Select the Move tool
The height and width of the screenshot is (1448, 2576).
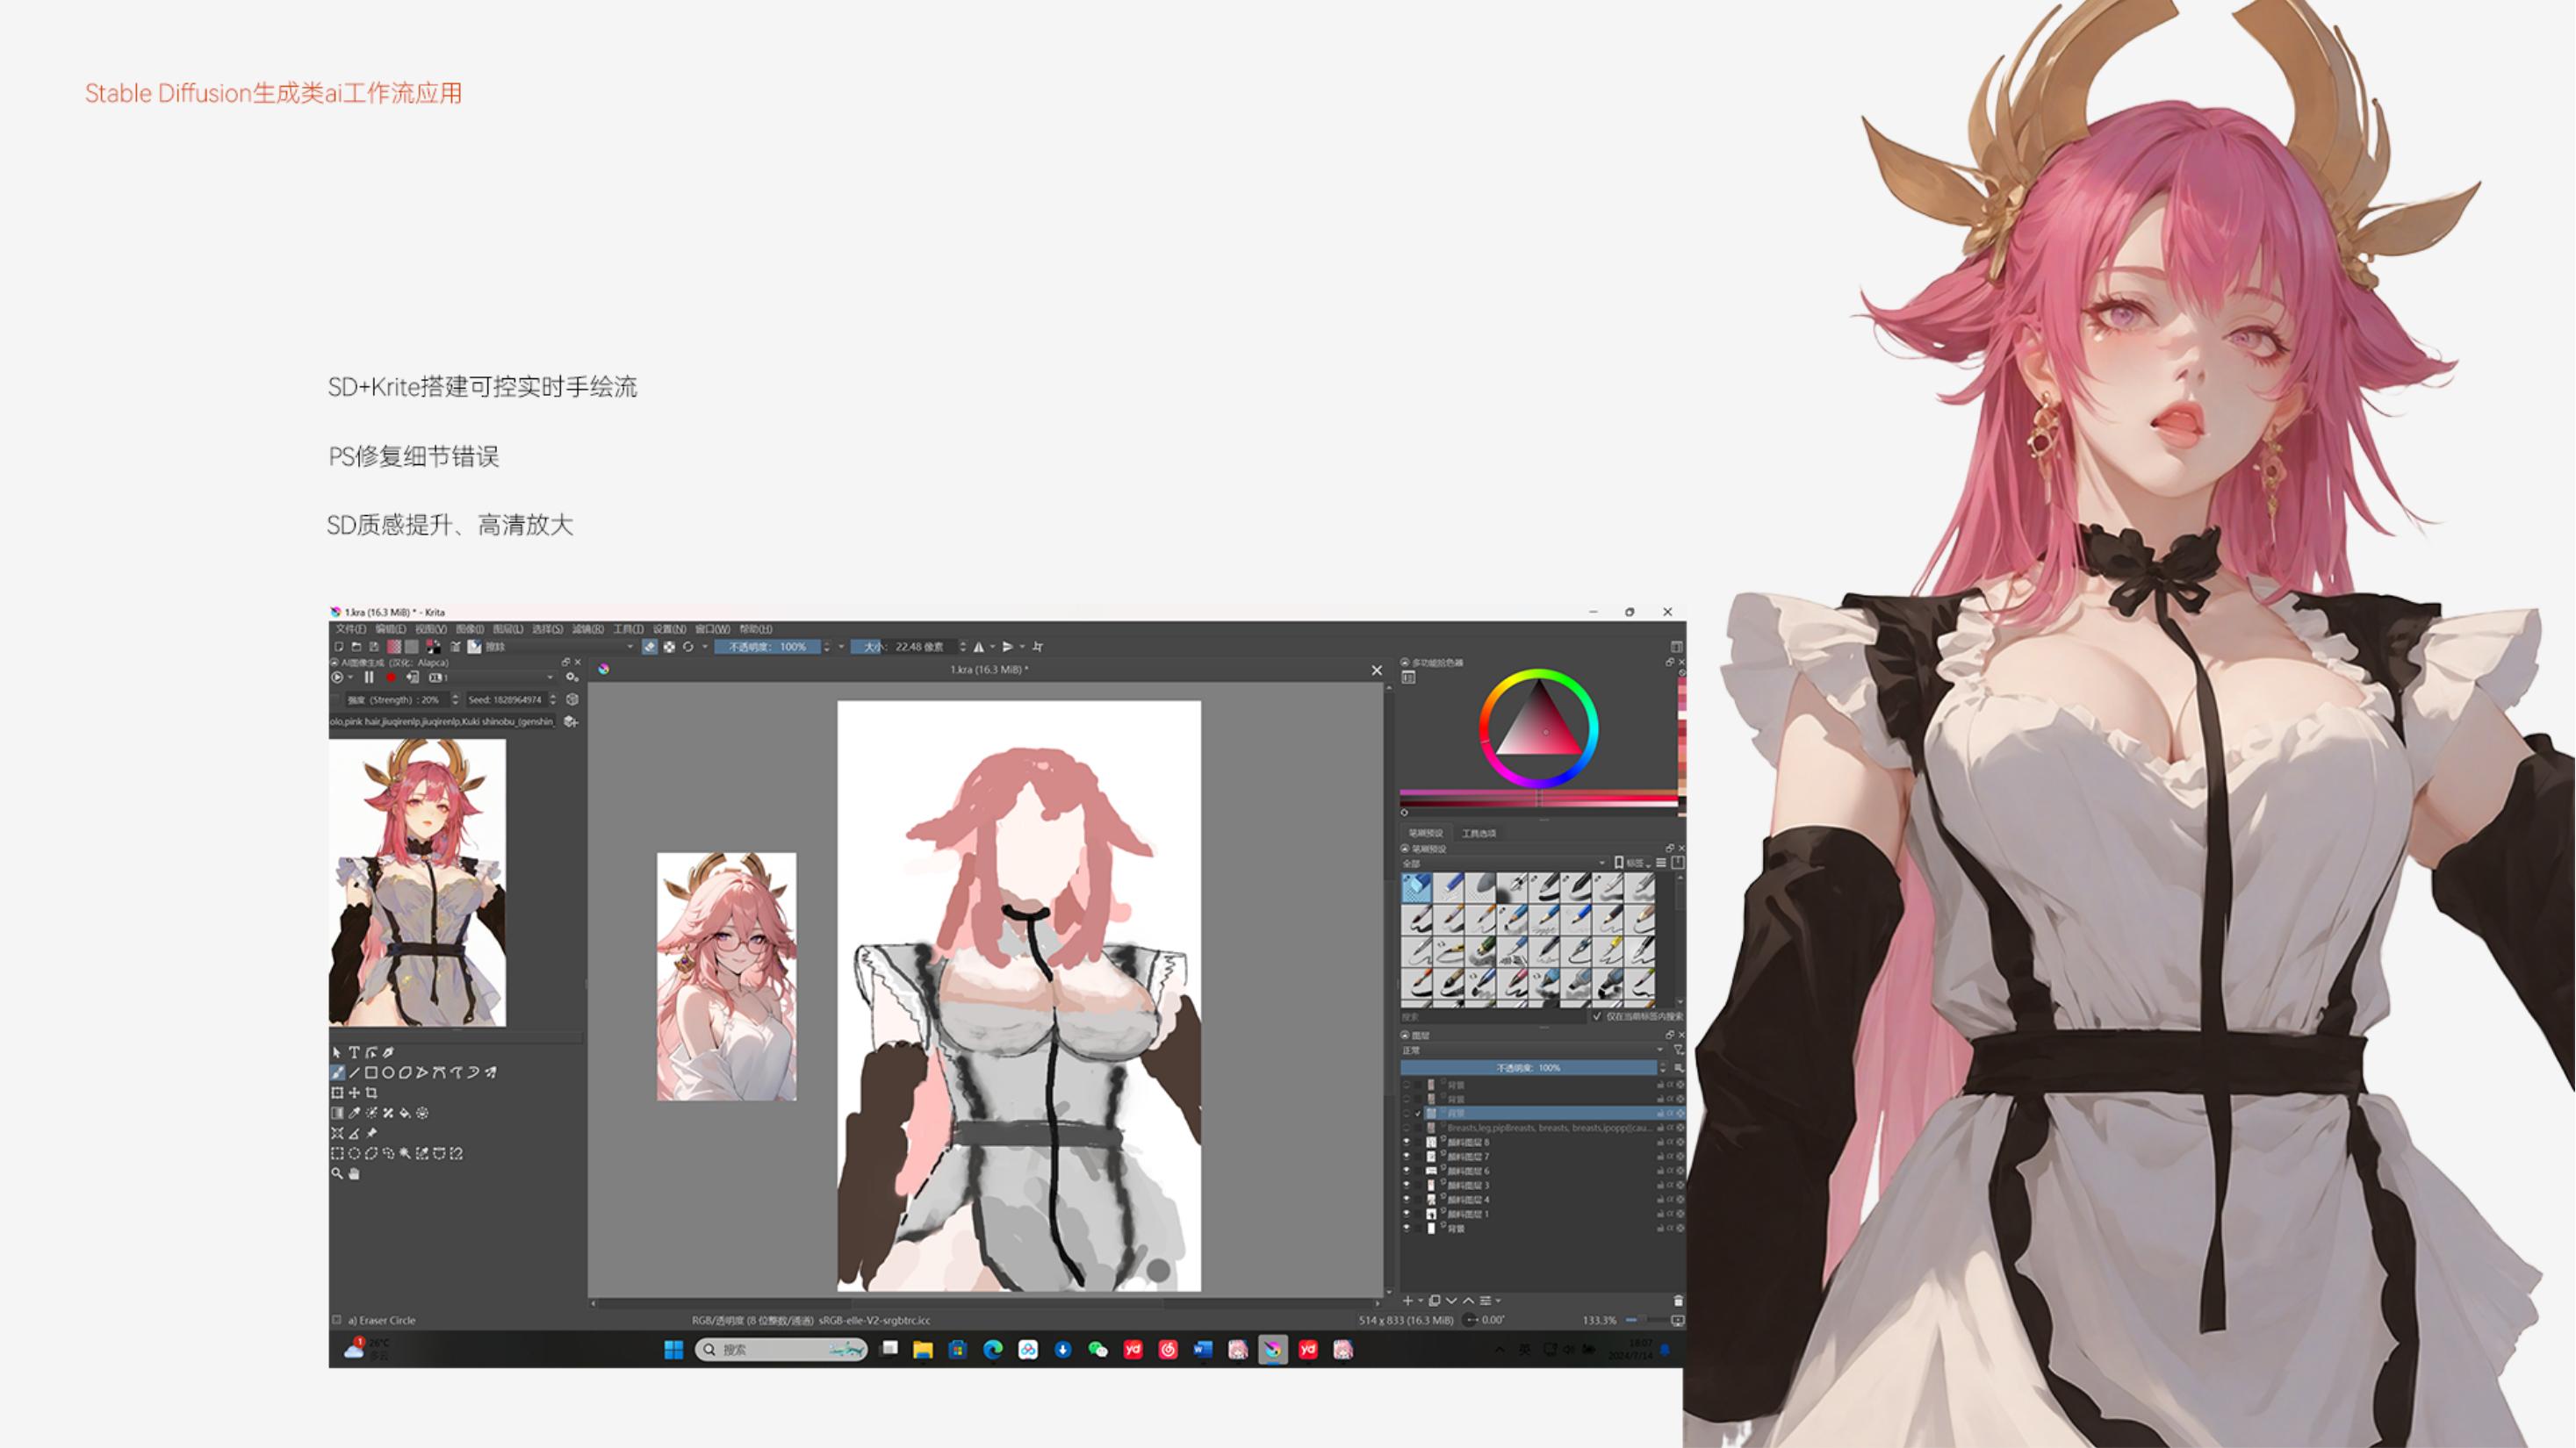click(354, 1093)
